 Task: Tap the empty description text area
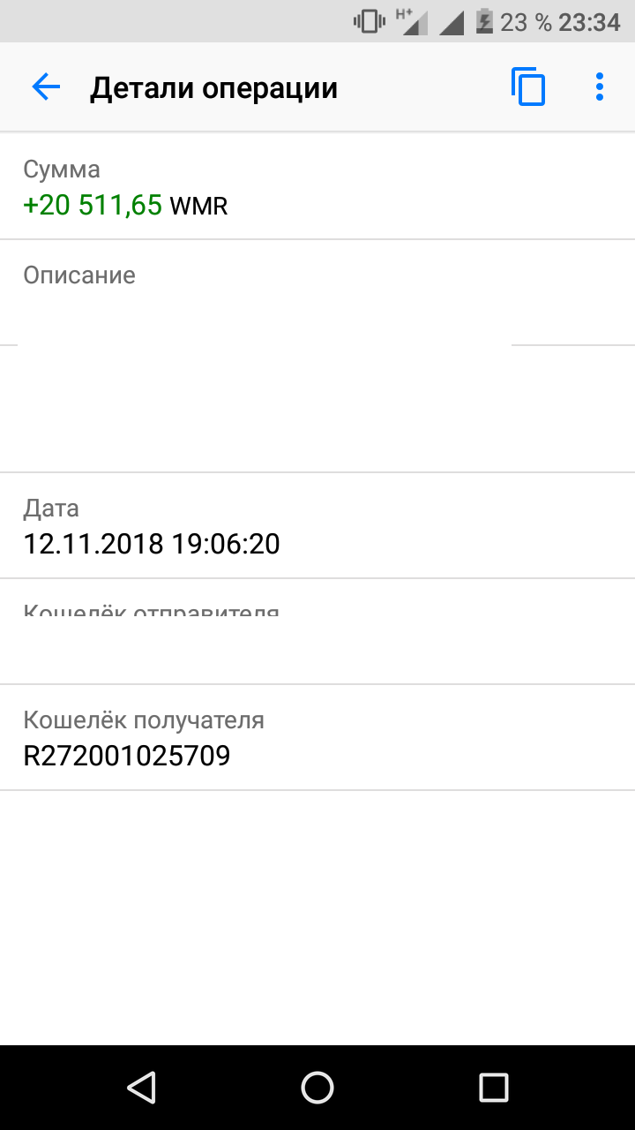point(317,409)
